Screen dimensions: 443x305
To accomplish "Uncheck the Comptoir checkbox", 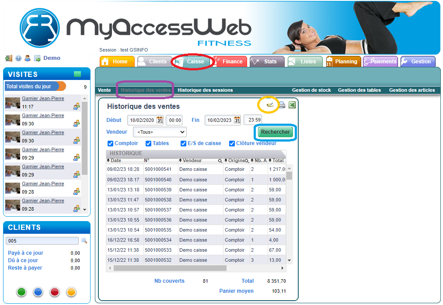I will pyautogui.click(x=110, y=143).
